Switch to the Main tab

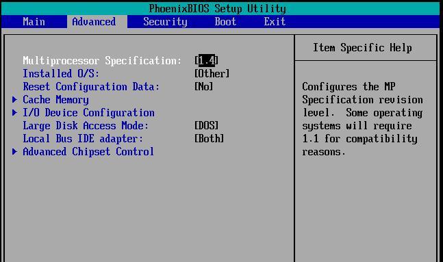click(x=34, y=22)
